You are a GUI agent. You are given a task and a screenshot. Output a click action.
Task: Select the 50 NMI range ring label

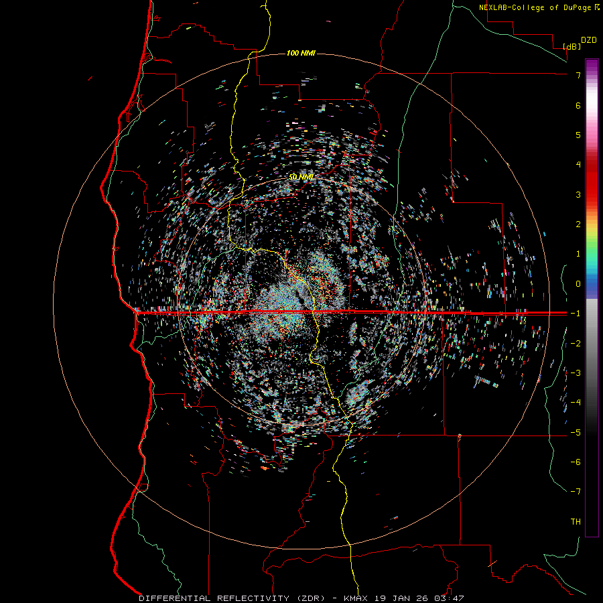301,177
